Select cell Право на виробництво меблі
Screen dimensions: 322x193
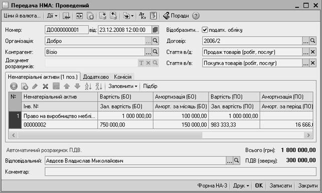click(60, 116)
